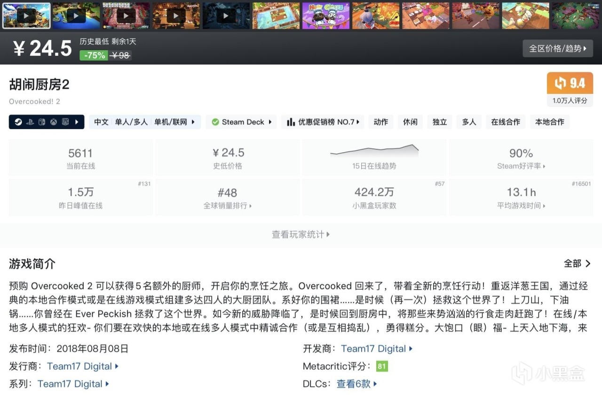Select the Epic Games platform icon
602x395 pixels.
coord(65,122)
